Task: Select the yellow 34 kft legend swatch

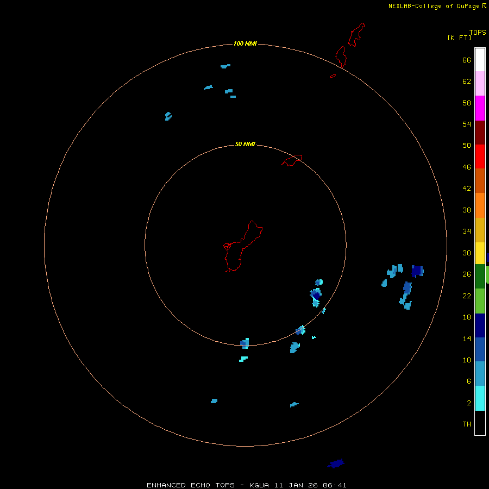Action: pyautogui.click(x=480, y=253)
